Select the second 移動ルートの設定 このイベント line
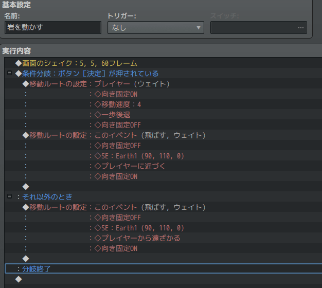Viewport: 322px width, 288px height. (x=117, y=207)
